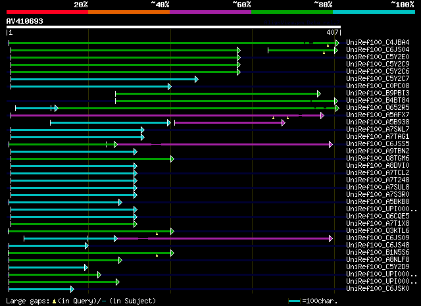This screenshot has width=421, height=306.
Task: Click the arrowhead ending the C0PC08 bar
Action: tap(170, 86)
